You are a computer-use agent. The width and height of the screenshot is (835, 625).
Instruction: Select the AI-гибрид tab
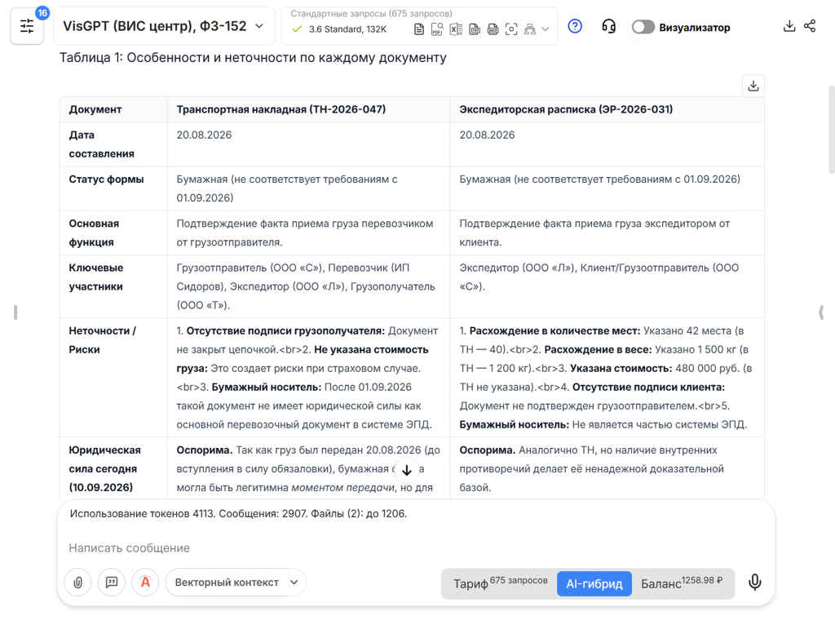594,583
